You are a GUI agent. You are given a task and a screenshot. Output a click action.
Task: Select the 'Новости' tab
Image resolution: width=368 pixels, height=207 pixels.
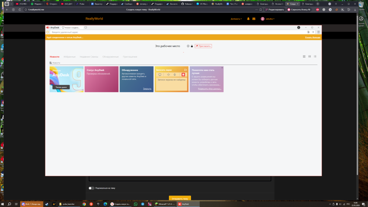tap(54, 57)
